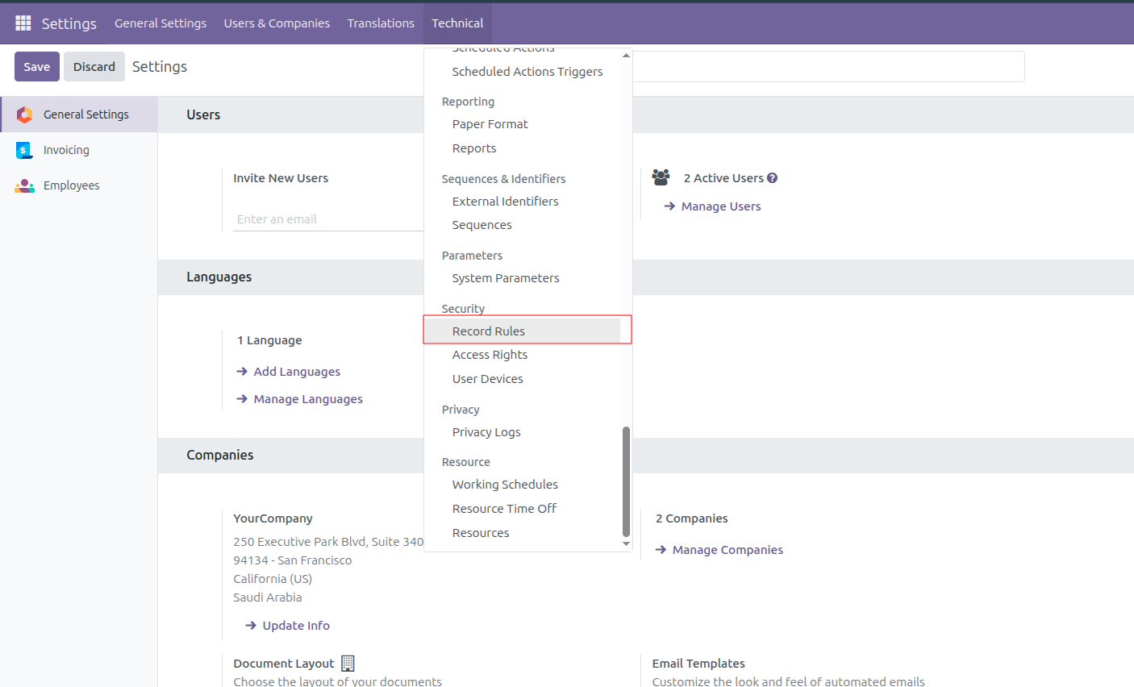Open the Translations menu
The image size is (1134, 687).
click(x=381, y=23)
